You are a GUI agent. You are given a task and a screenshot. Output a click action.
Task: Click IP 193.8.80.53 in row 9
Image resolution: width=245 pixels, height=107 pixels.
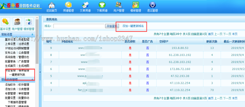point(180,48)
